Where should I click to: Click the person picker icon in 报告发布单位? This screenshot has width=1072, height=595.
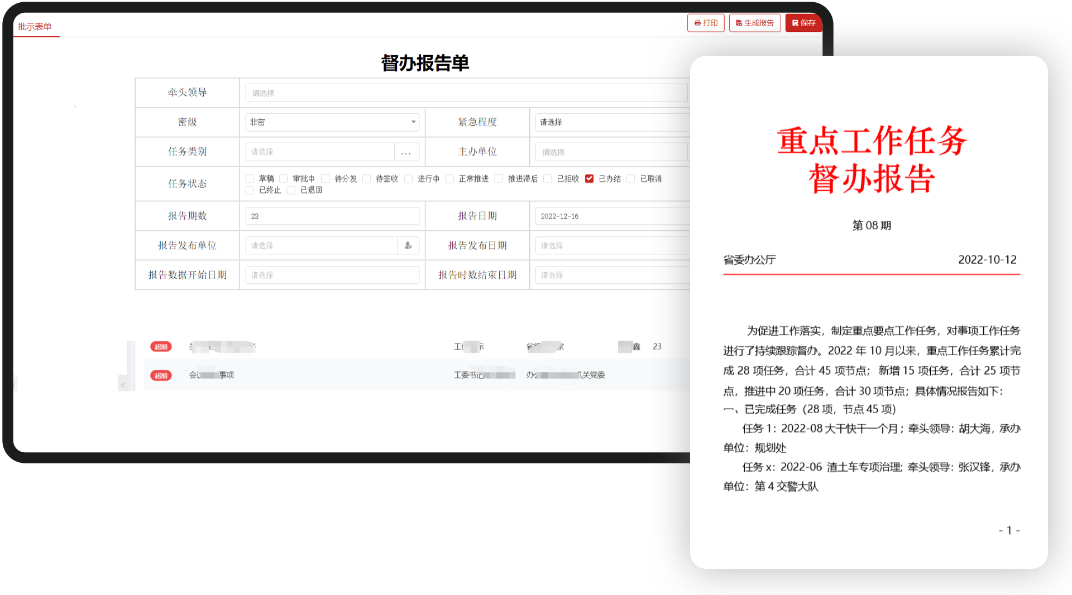point(408,245)
